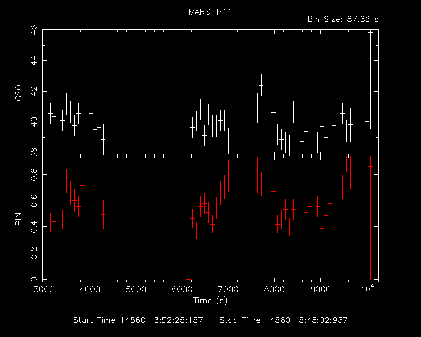The width and height of the screenshot is (421, 337).
Task: Click the Start Time 14560 3:52:25:157 text
Action: tap(138, 320)
